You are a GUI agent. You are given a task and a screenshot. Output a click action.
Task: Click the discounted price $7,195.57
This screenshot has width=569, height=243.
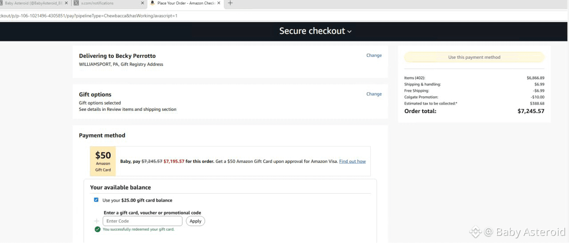[x=174, y=161]
